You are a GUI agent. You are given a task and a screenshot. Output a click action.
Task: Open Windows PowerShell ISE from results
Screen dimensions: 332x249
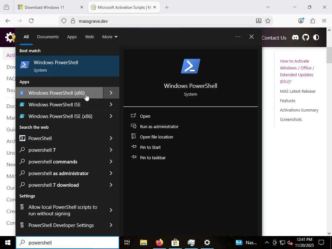tap(60, 105)
